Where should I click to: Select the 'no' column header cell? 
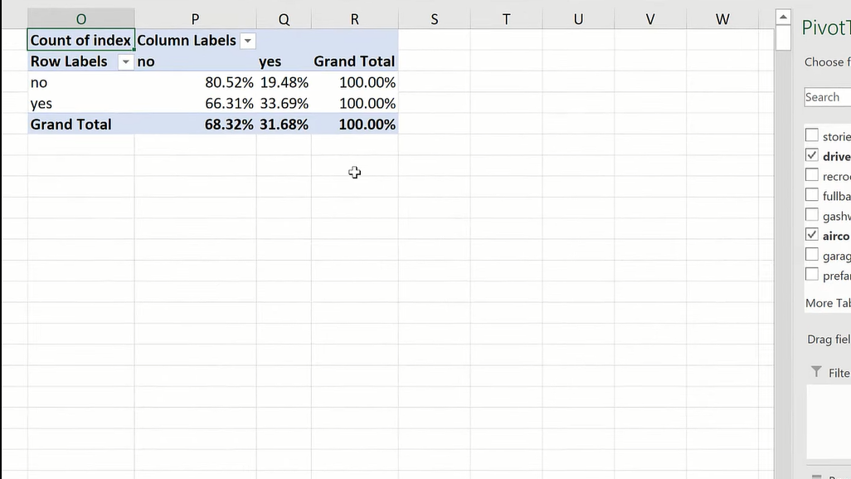[196, 61]
